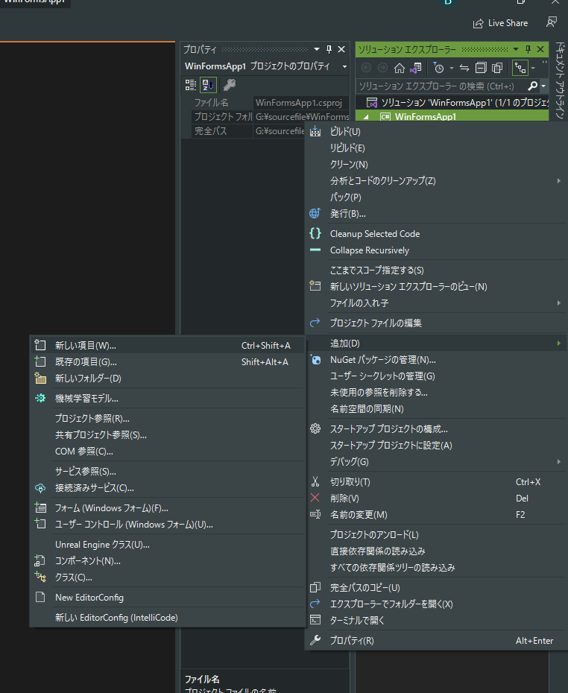The height and width of the screenshot is (693, 568).
Task: Select New EditorConfig entry
Action: tap(168, 598)
